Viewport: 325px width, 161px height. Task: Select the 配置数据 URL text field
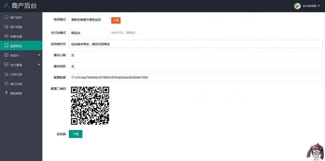tap(178, 77)
